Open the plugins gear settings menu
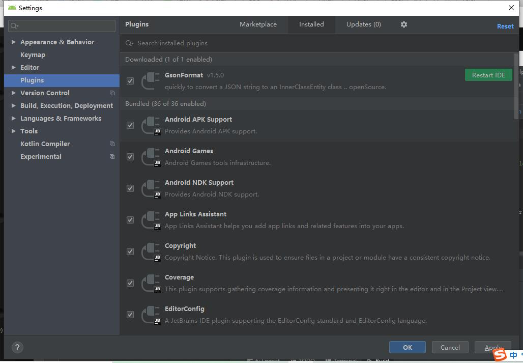Image resolution: width=523 pixels, height=363 pixels. (403, 24)
